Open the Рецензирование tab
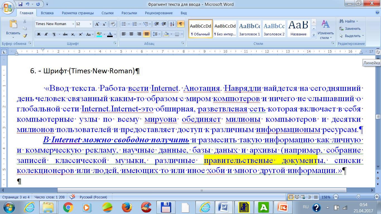 [159, 13]
